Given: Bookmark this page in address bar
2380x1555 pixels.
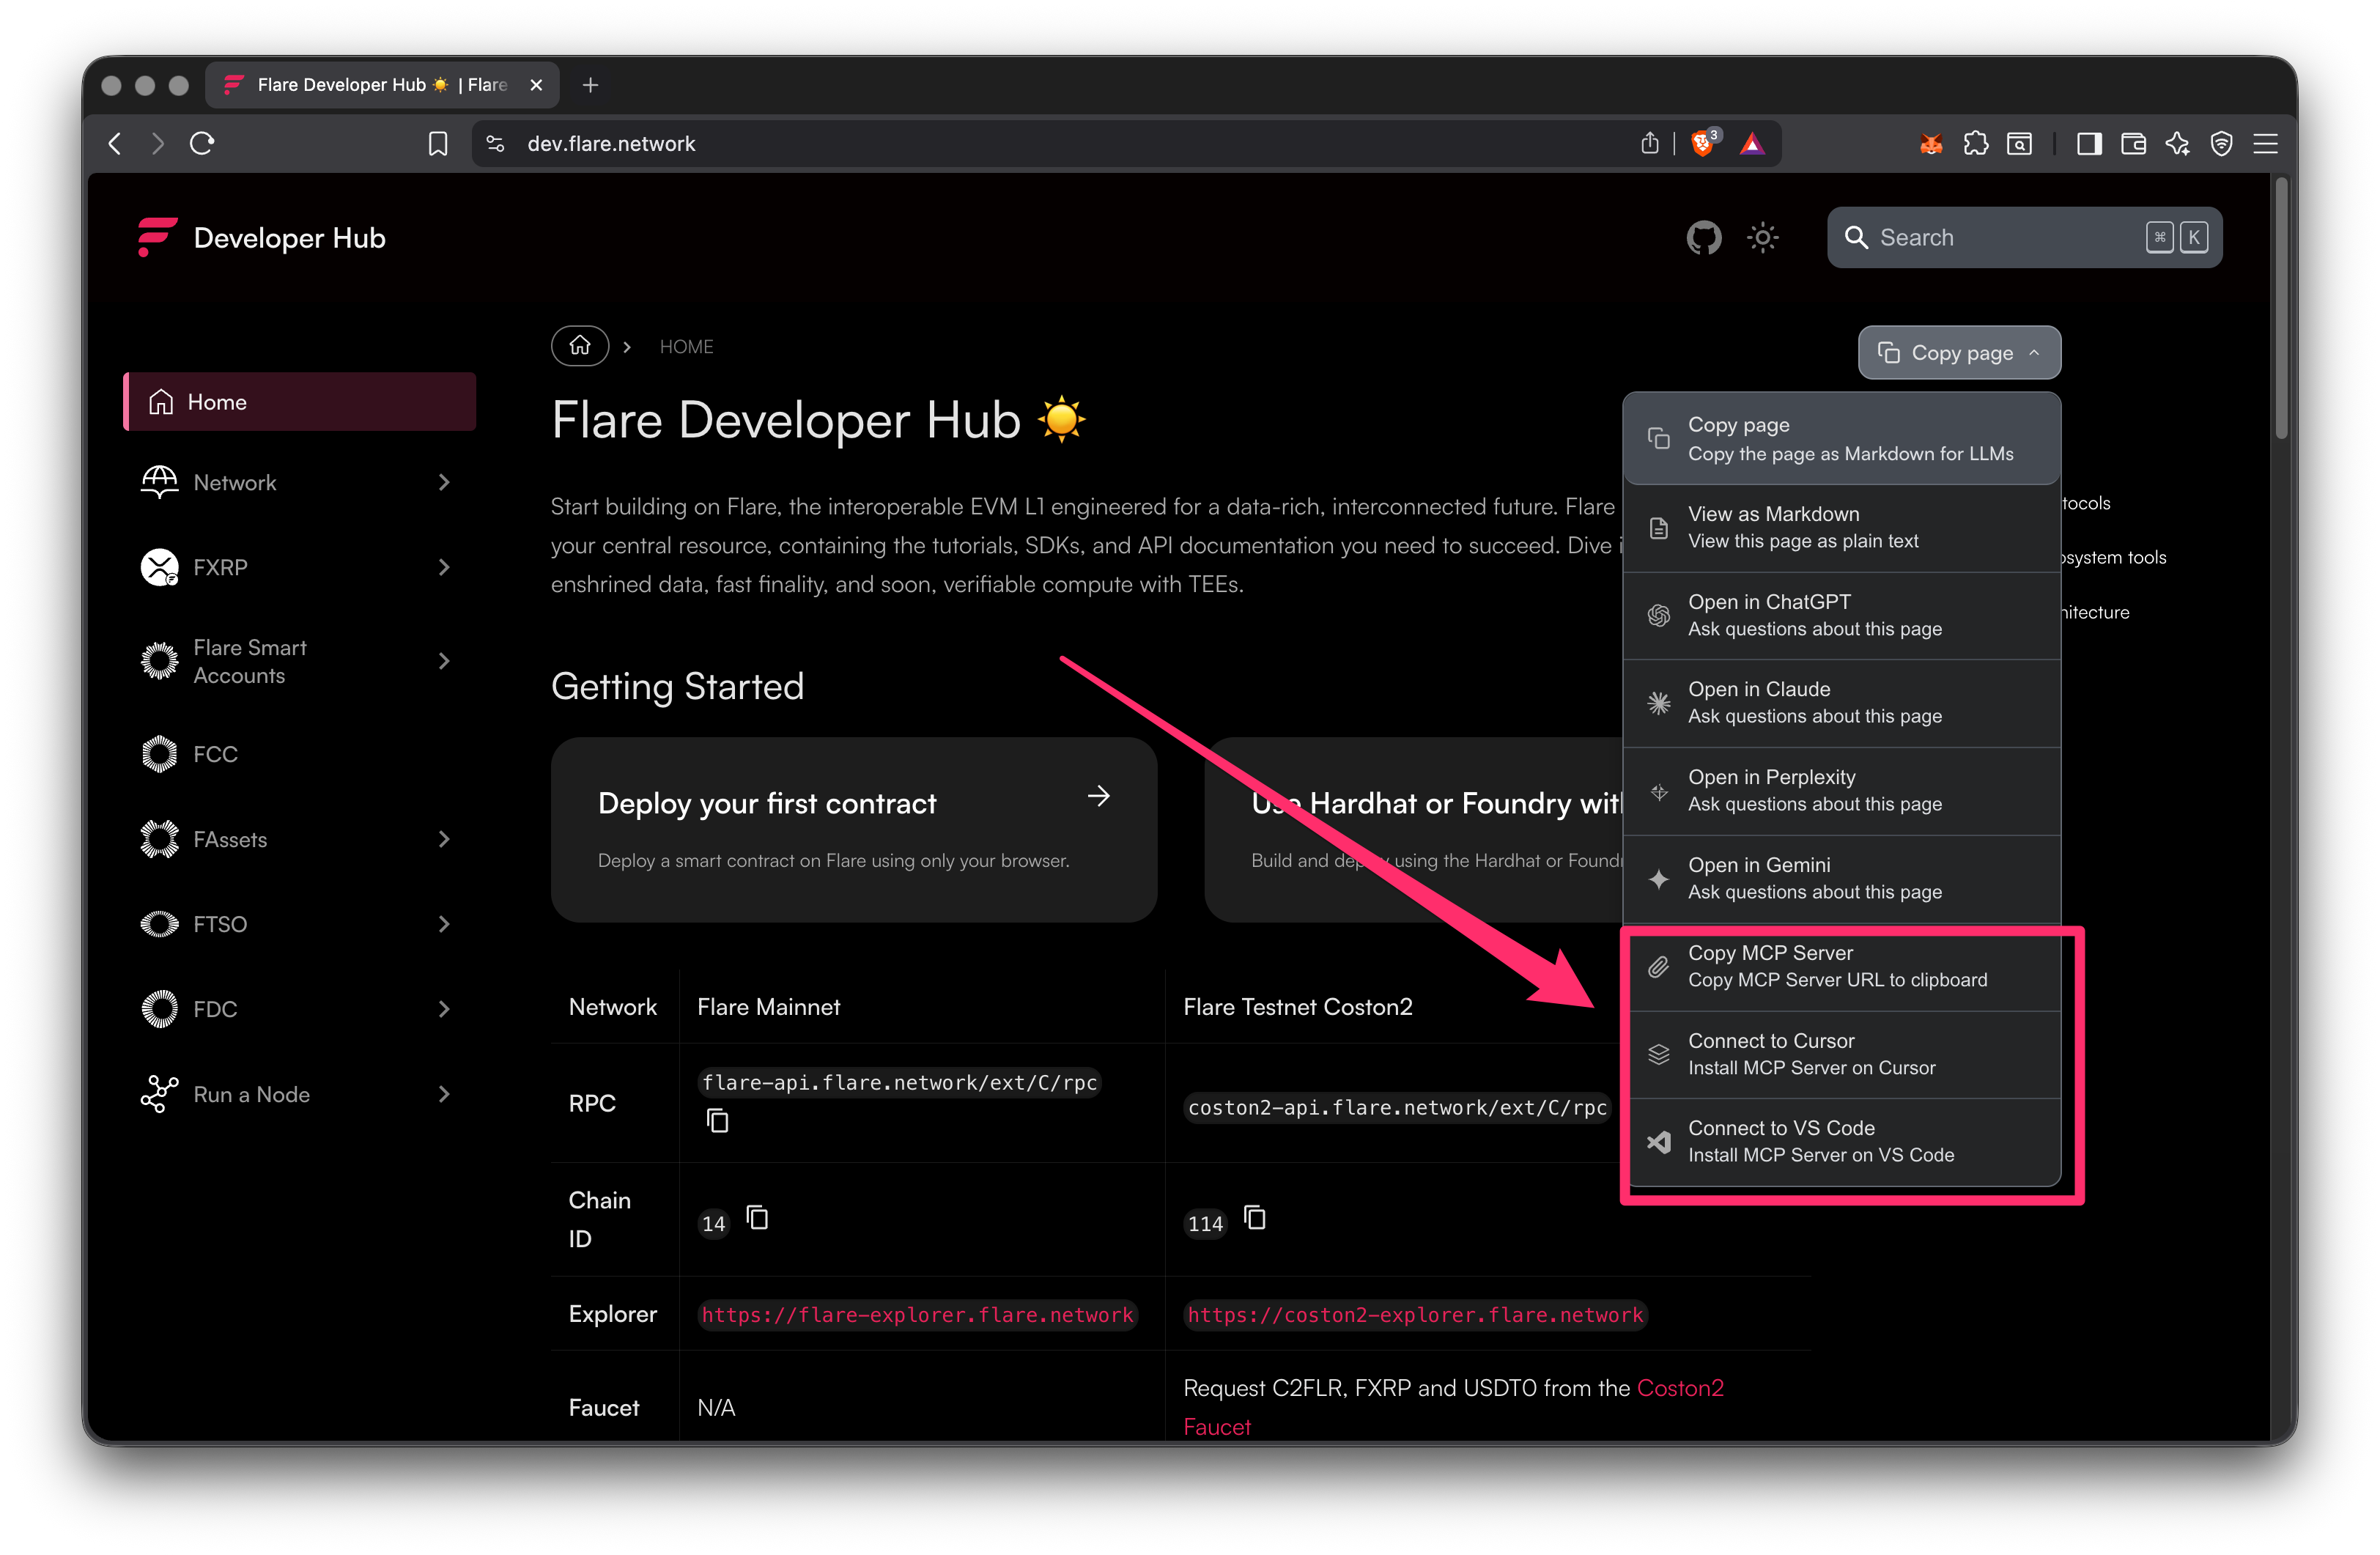Looking at the screenshot, I should [x=437, y=143].
